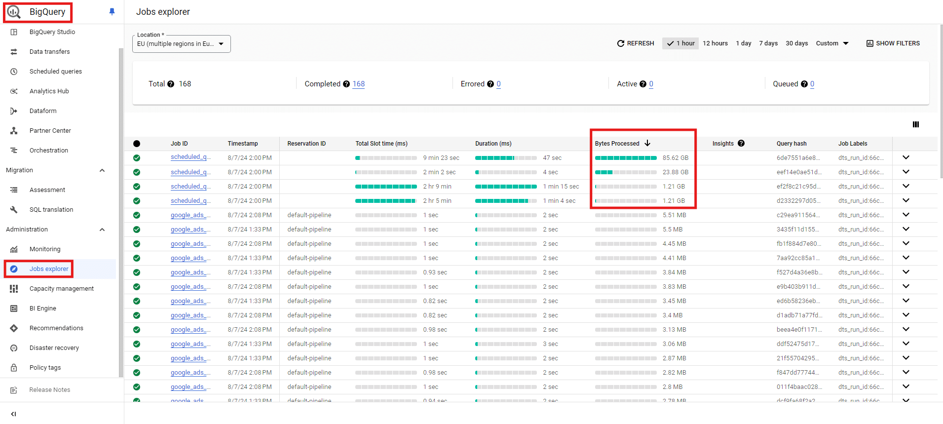Select the 30 days time range
Screen dimensions: 943x424
[x=796, y=43]
